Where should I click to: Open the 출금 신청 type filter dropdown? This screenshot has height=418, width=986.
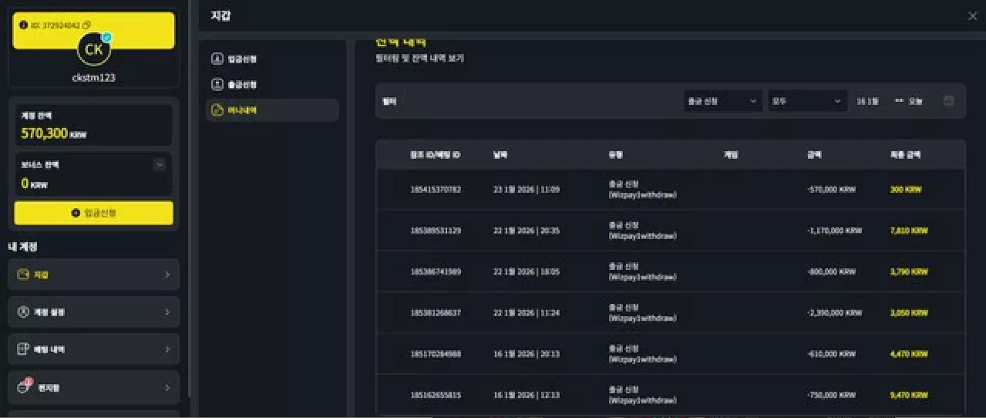pyautogui.click(x=722, y=101)
